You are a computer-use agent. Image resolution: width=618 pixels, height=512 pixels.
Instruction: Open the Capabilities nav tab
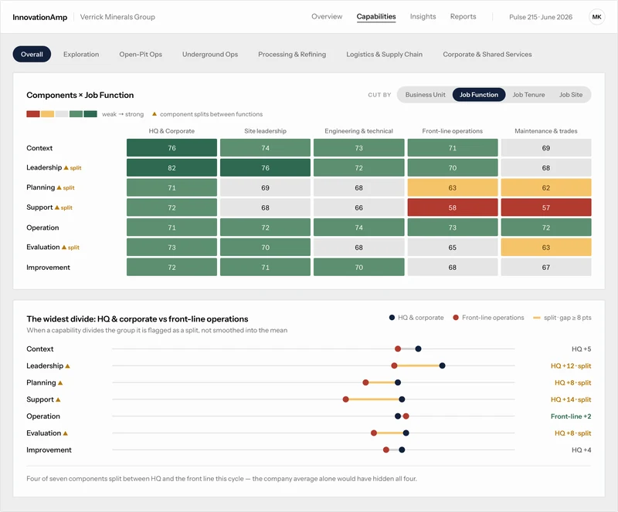point(376,16)
